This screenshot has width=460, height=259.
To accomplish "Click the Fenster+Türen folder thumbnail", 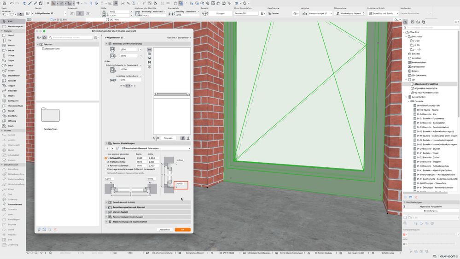I will pyautogui.click(x=51, y=115).
